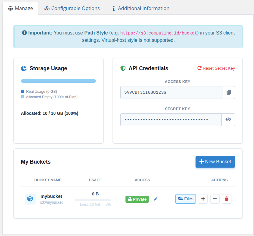Viewport: 254px width, 236px height.
Task: Reset the Secret Key
Action: 216,68
